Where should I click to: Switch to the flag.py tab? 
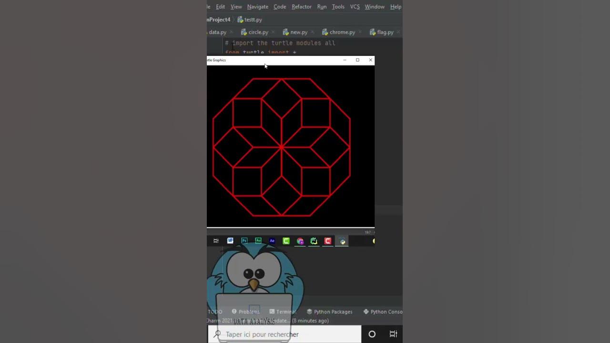coord(385,32)
